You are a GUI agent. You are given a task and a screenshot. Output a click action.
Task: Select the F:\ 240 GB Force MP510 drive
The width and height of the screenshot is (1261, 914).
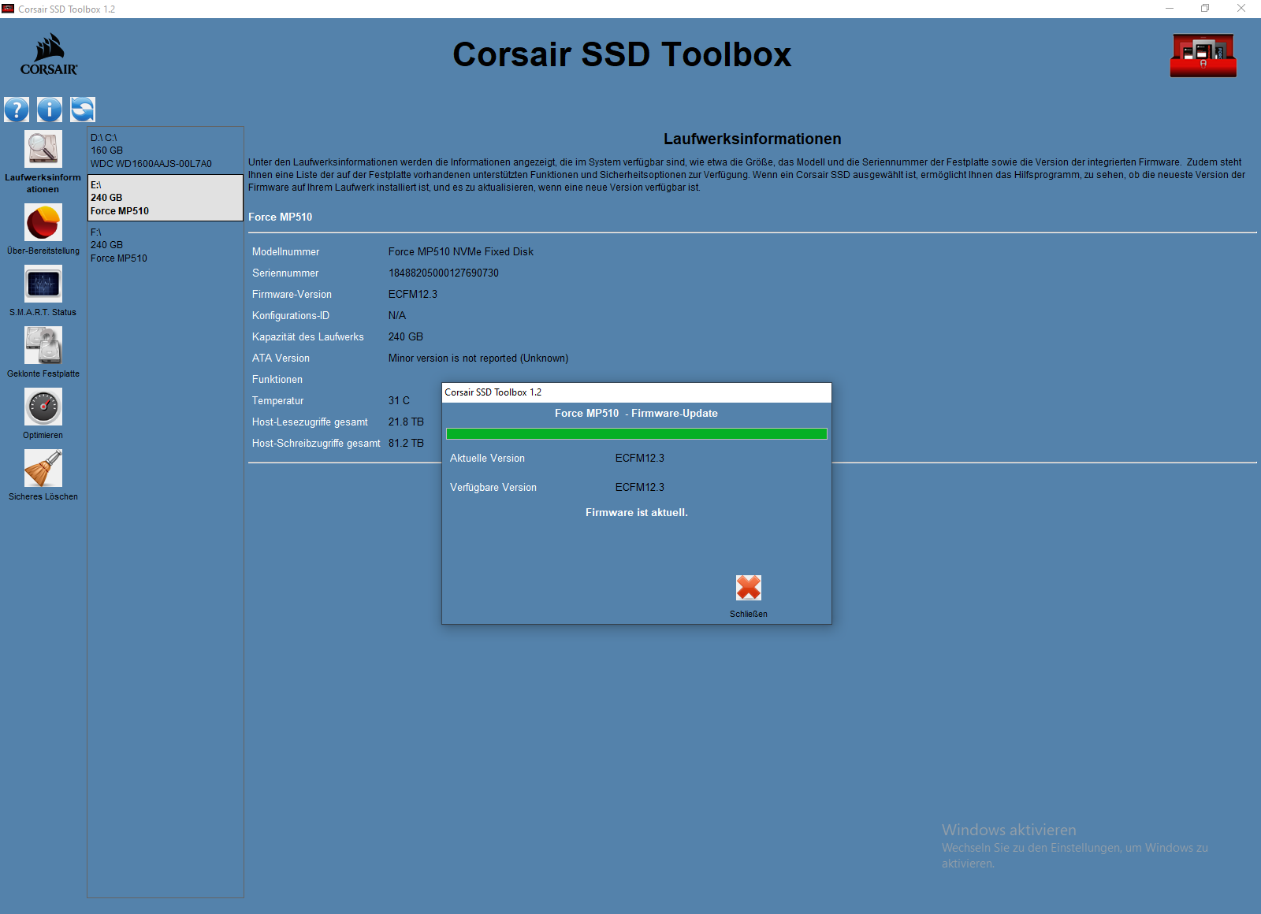165,245
